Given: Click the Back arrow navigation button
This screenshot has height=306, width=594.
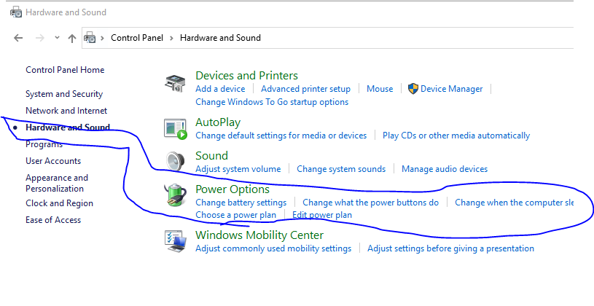Looking at the screenshot, I should [18, 38].
